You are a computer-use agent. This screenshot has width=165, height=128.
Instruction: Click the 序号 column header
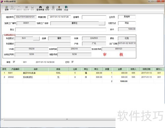coord(4,69)
